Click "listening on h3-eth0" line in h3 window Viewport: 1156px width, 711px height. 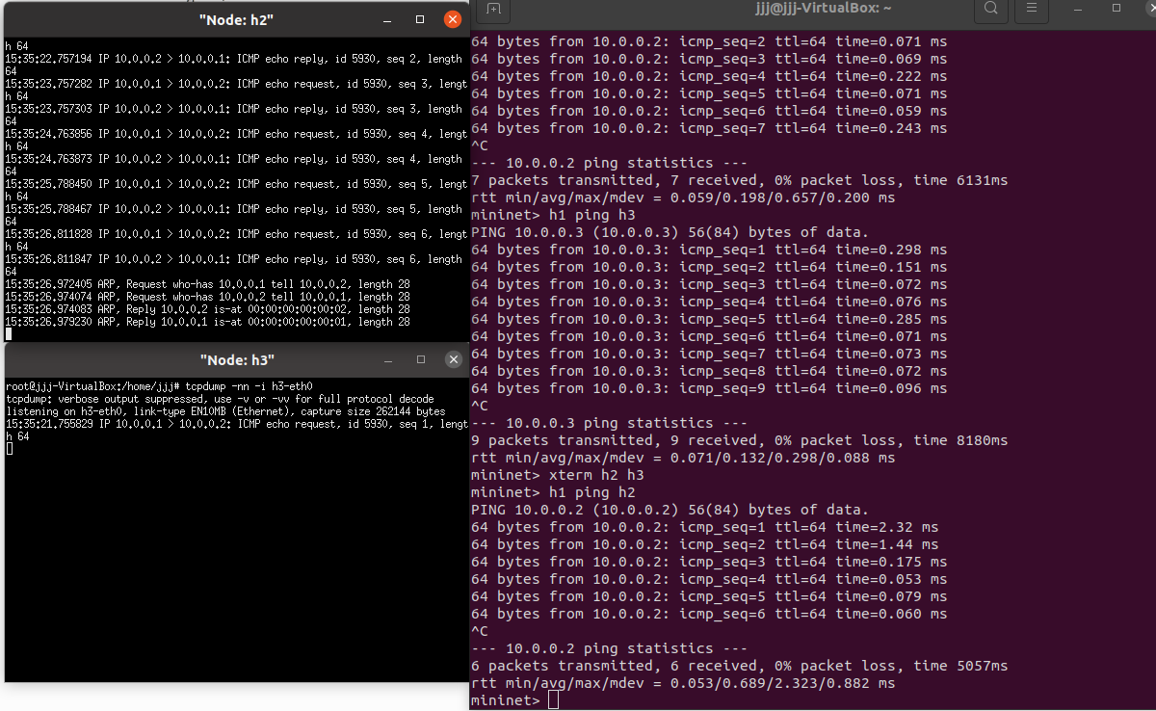[x=225, y=411]
